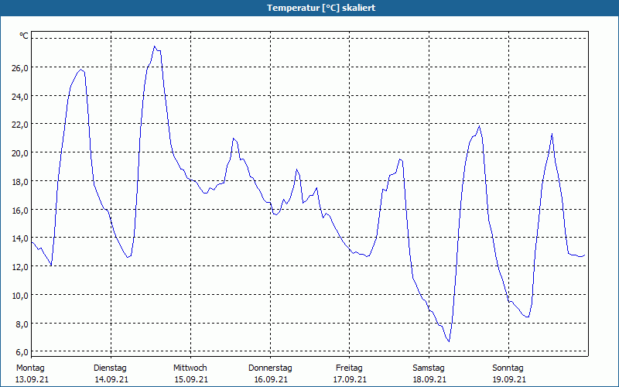Screen dimensions: 619x387
Task: Click the date 17.09.21
Action: coord(350,379)
